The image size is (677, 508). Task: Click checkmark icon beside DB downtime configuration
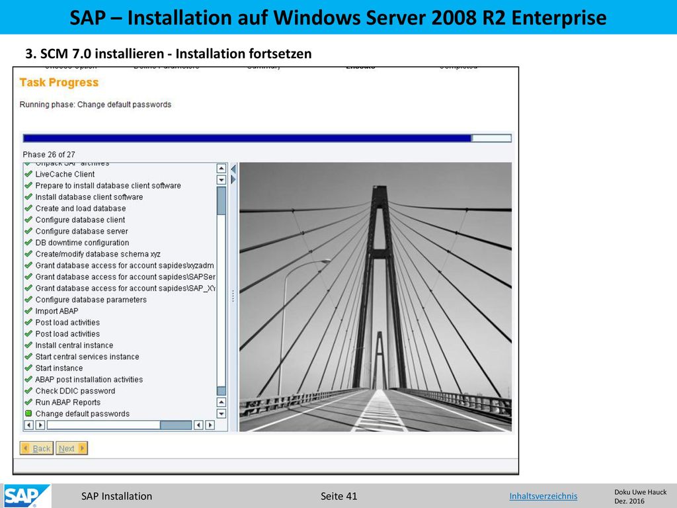(28, 242)
